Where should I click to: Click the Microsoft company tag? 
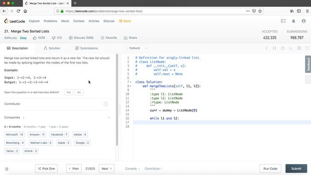point(15,135)
